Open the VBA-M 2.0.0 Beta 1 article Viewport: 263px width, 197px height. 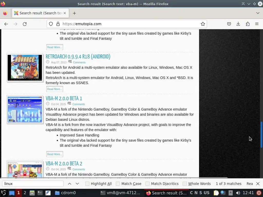click(64, 98)
